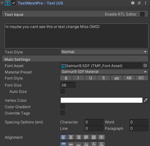Click the Material Preset label
The width and height of the screenshot is (150, 146).
(x=18, y=72)
